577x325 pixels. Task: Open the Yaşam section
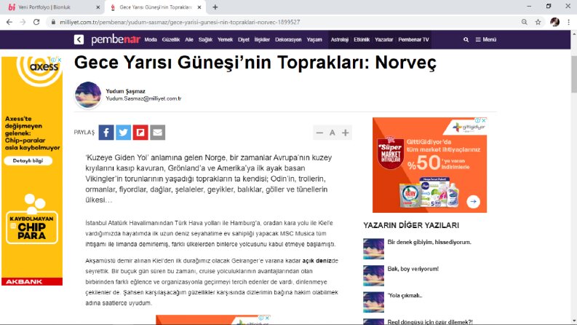[x=314, y=39]
